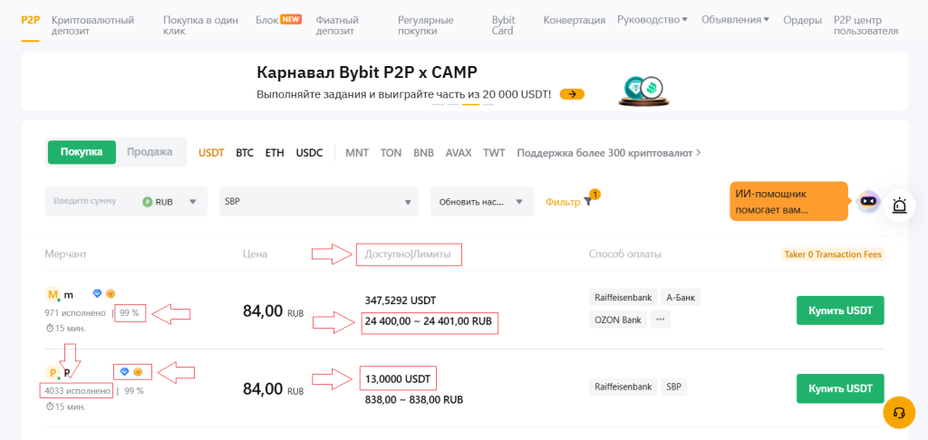Open the Руководство menu
The width and height of the screenshot is (928, 440).
click(x=652, y=19)
